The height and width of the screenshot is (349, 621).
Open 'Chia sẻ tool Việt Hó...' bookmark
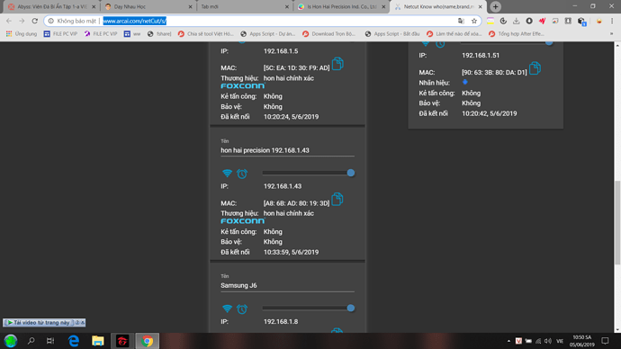point(206,34)
